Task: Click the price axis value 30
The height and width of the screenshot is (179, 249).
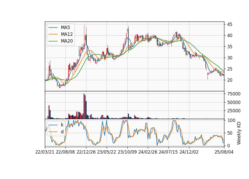Action: [x=230, y=58]
